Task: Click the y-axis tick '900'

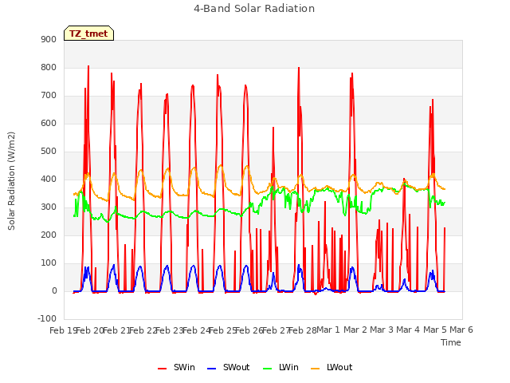Action: coord(49,39)
